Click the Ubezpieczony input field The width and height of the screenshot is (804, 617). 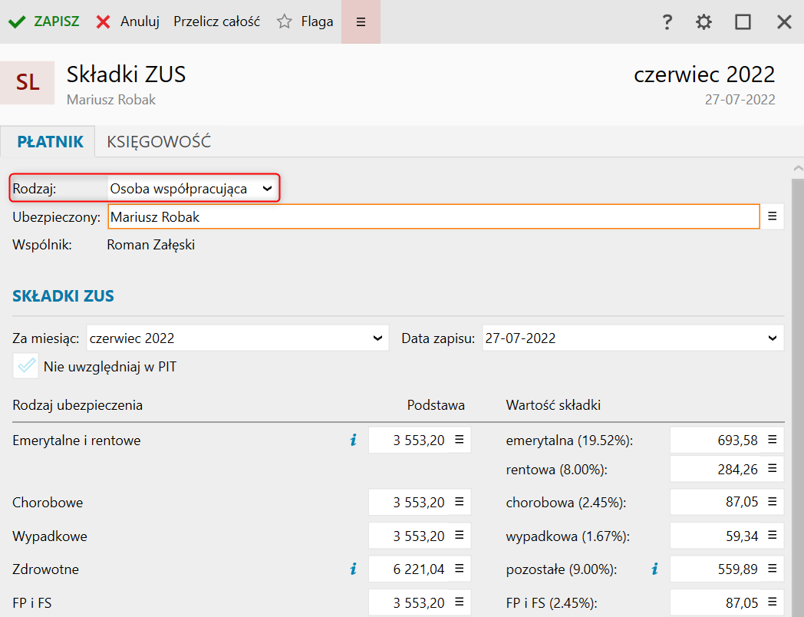point(433,217)
